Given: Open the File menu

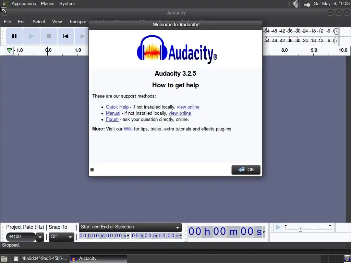Looking at the screenshot, I should [8, 22].
